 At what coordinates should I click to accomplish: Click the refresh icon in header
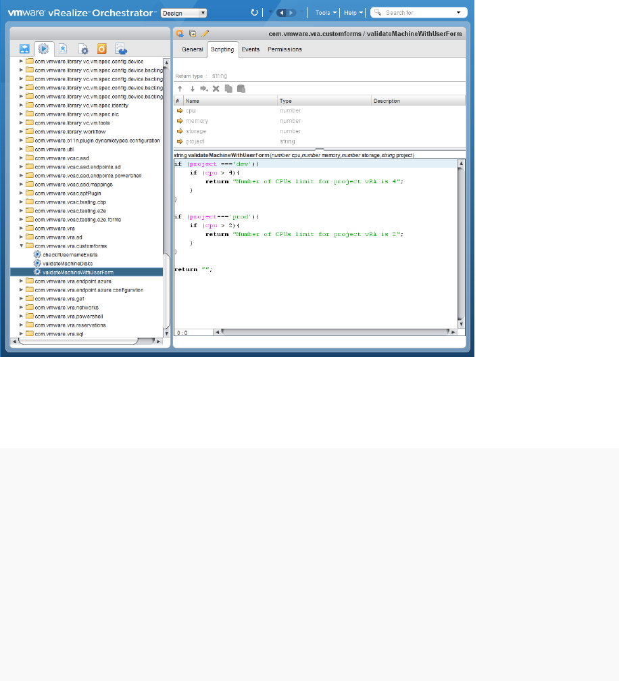coord(254,13)
